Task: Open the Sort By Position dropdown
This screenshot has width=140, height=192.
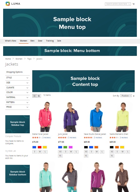Action: (x=126, y=96)
